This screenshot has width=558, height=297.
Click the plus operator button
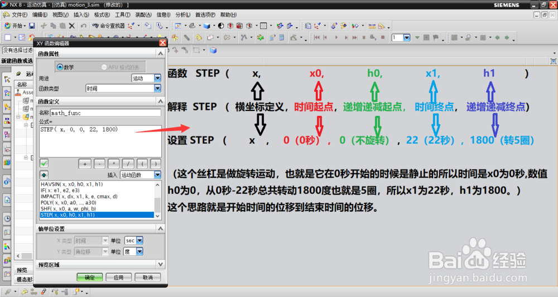tap(85, 164)
